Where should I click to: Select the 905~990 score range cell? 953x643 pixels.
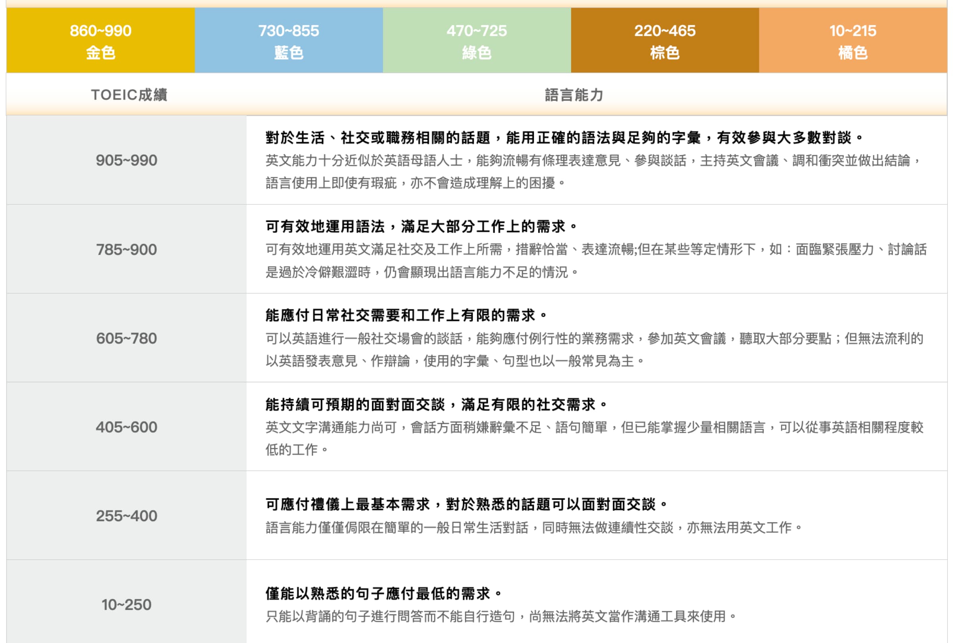point(127,160)
